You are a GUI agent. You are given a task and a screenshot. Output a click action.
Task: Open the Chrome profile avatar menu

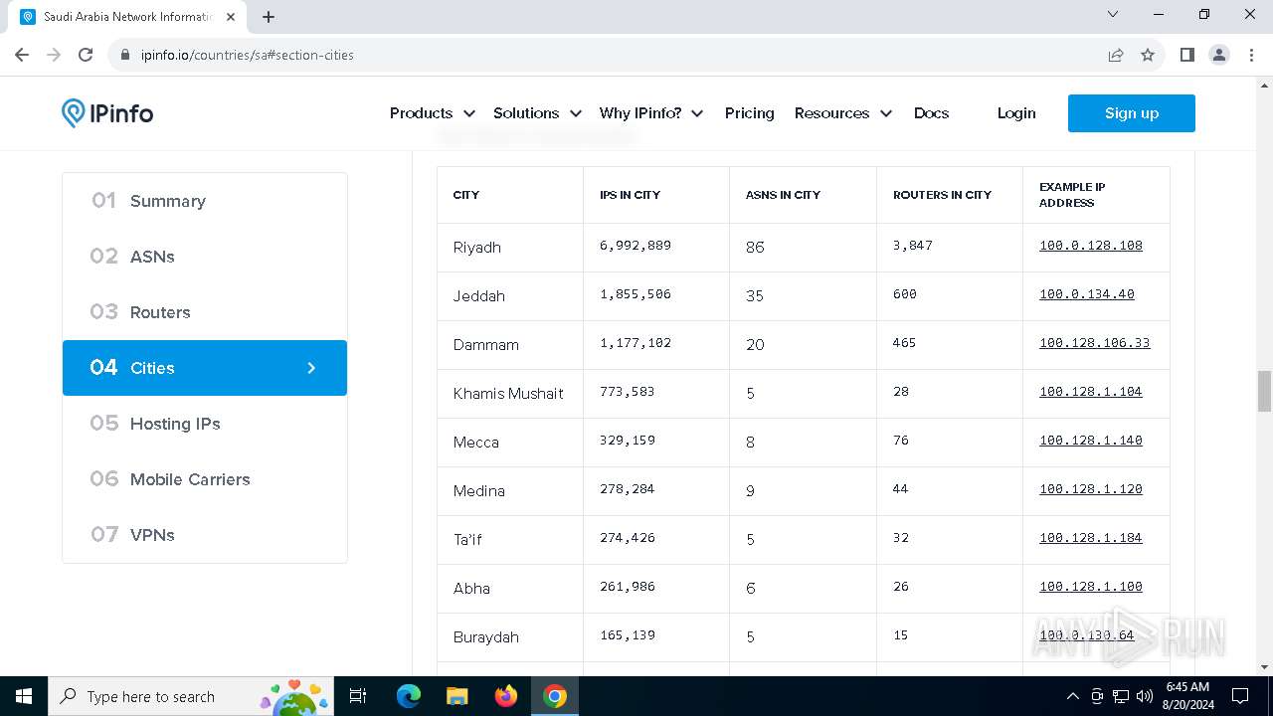pyautogui.click(x=1219, y=55)
